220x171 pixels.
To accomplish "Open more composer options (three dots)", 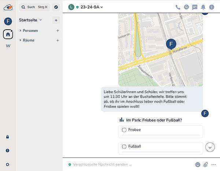I will click(x=214, y=164).
